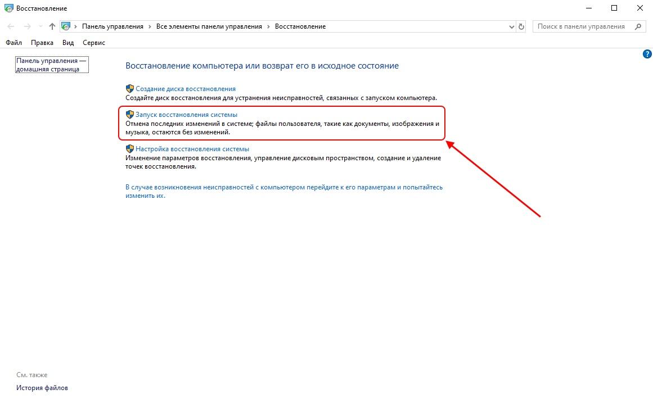The image size is (653, 403).
Task: Refresh the Control Panel view
Action: (x=521, y=26)
